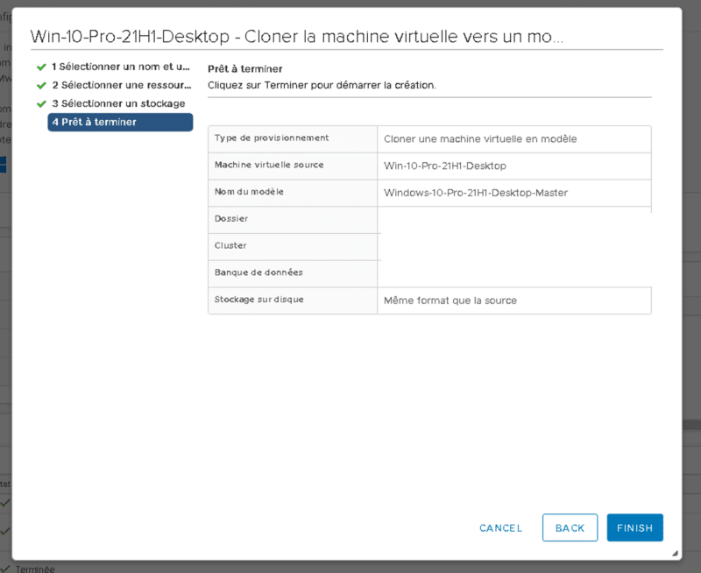Image resolution: width=701 pixels, height=573 pixels.
Task: Click 'Windows-10-Pro-21H1-Desktop-Master' value
Action: 476,193
